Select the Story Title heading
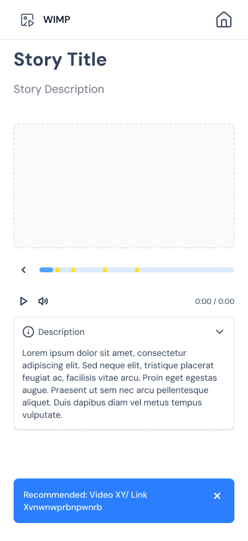Screen dimensions: 248x541 click(x=60, y=59)
